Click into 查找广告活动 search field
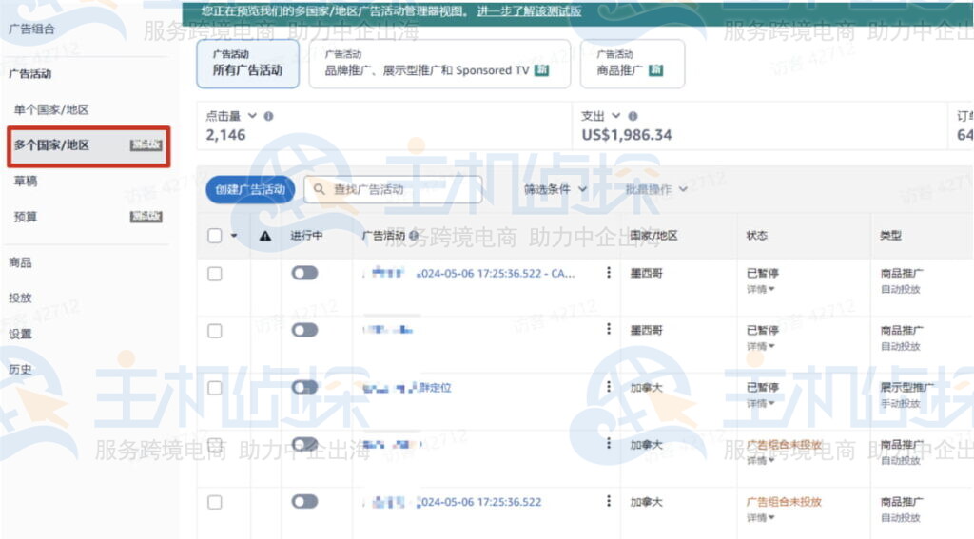This screenshot has height=539, width=974. click(x=393, y=189)
